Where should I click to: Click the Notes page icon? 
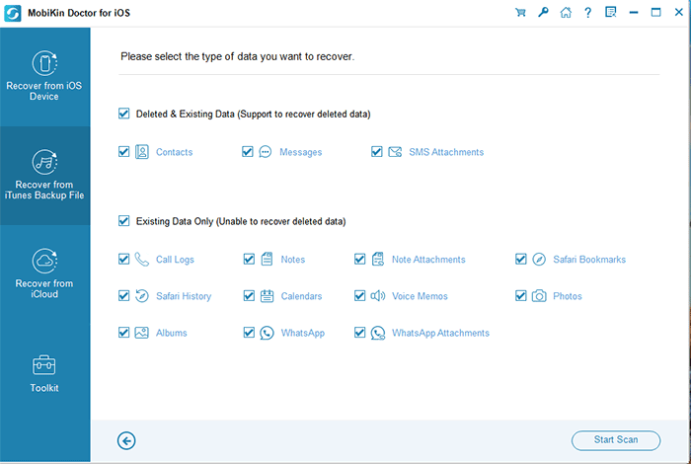click(x=268, y=259)
